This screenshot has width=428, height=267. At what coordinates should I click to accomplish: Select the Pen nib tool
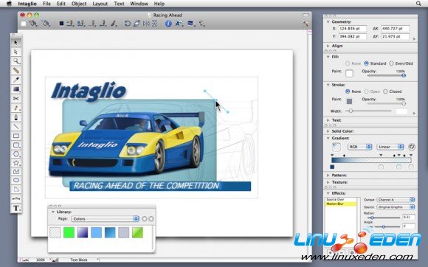tap(16, 117)
